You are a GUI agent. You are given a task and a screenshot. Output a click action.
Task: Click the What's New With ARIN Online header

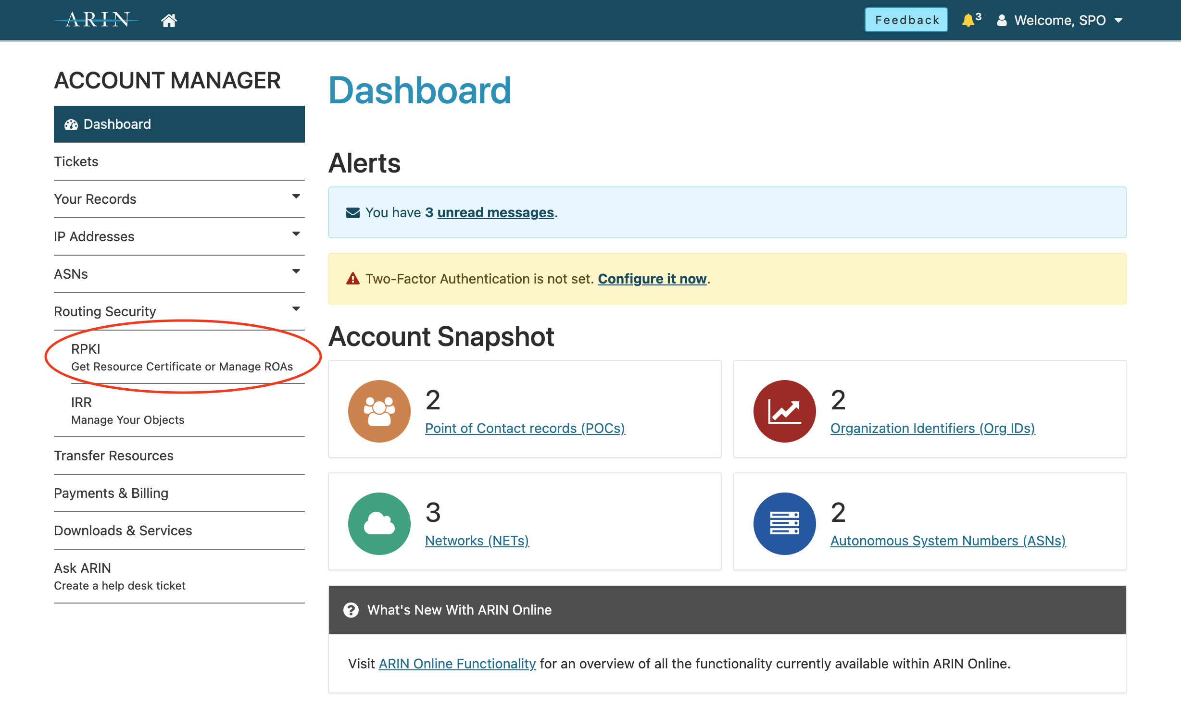pyautogui.click(x=728, y=610)
